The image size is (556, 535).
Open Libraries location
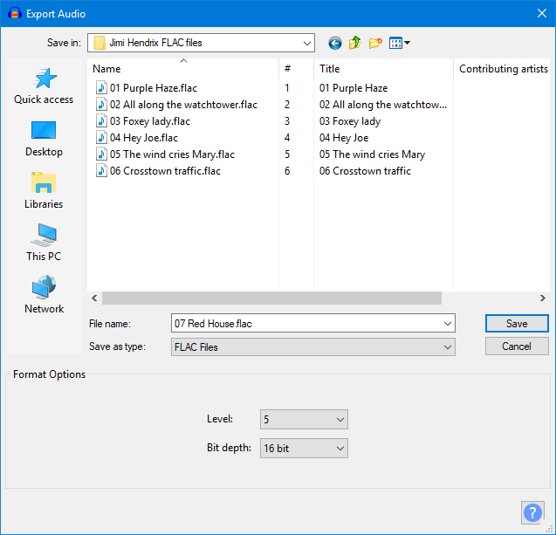click(44, 191)
